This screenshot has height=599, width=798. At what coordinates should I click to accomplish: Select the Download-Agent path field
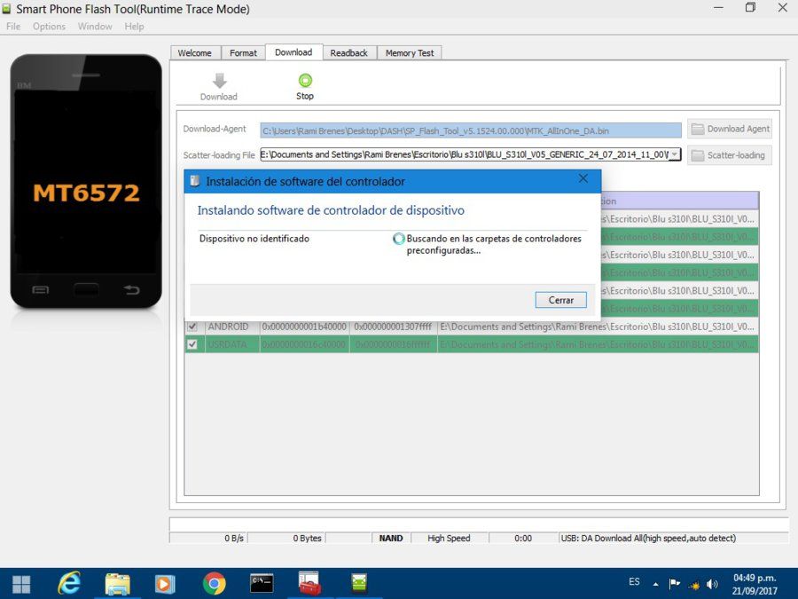click(x=470, y=131)
